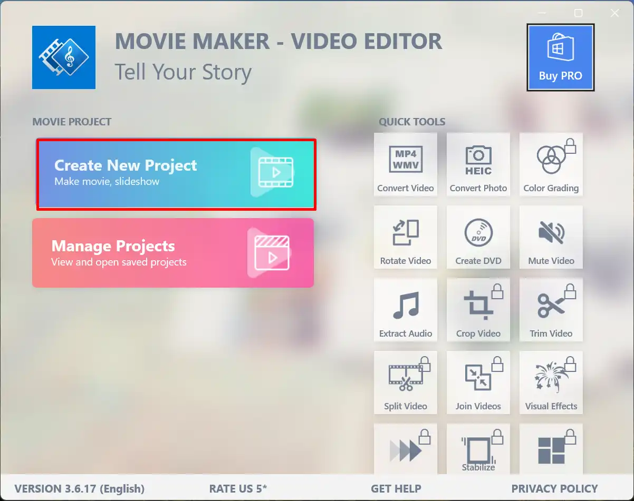This screenshot has height=501, width=634.
Task: Launch the Crop Video tool
Action: pyautogui.click(x=478, y=310)
